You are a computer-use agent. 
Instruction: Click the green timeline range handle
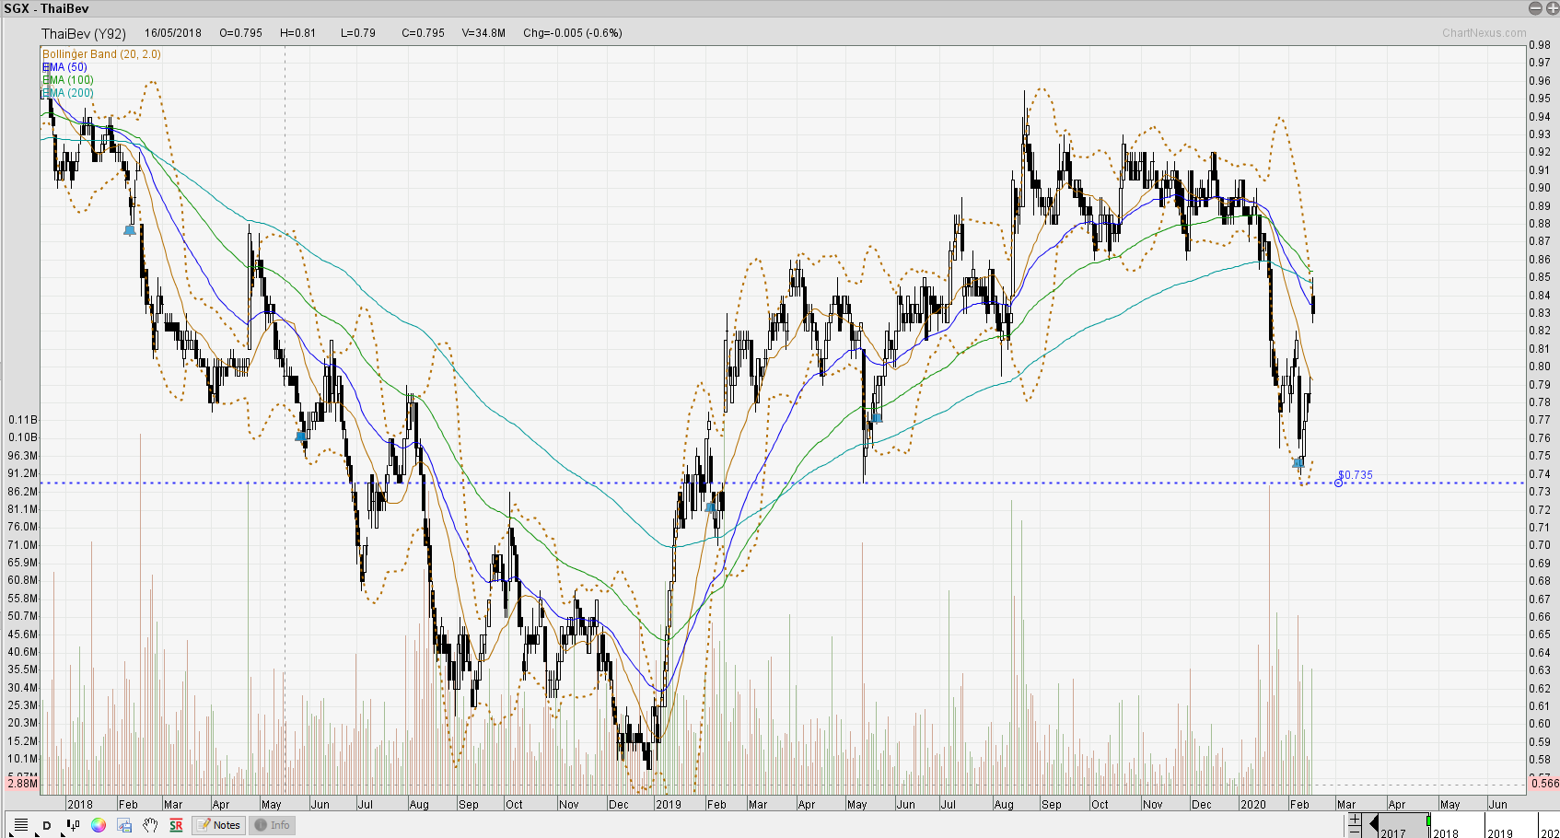coord(1428,820)
